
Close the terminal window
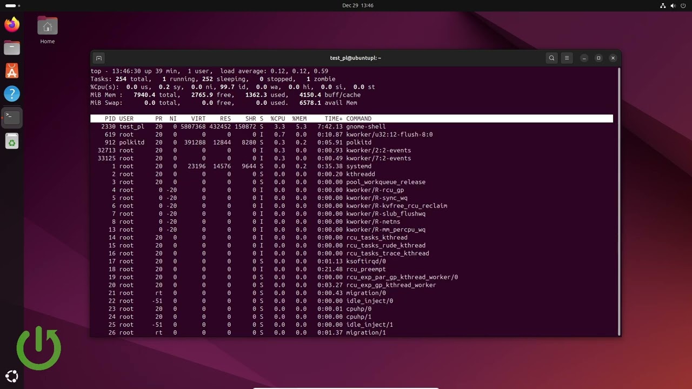pos(613,58)
